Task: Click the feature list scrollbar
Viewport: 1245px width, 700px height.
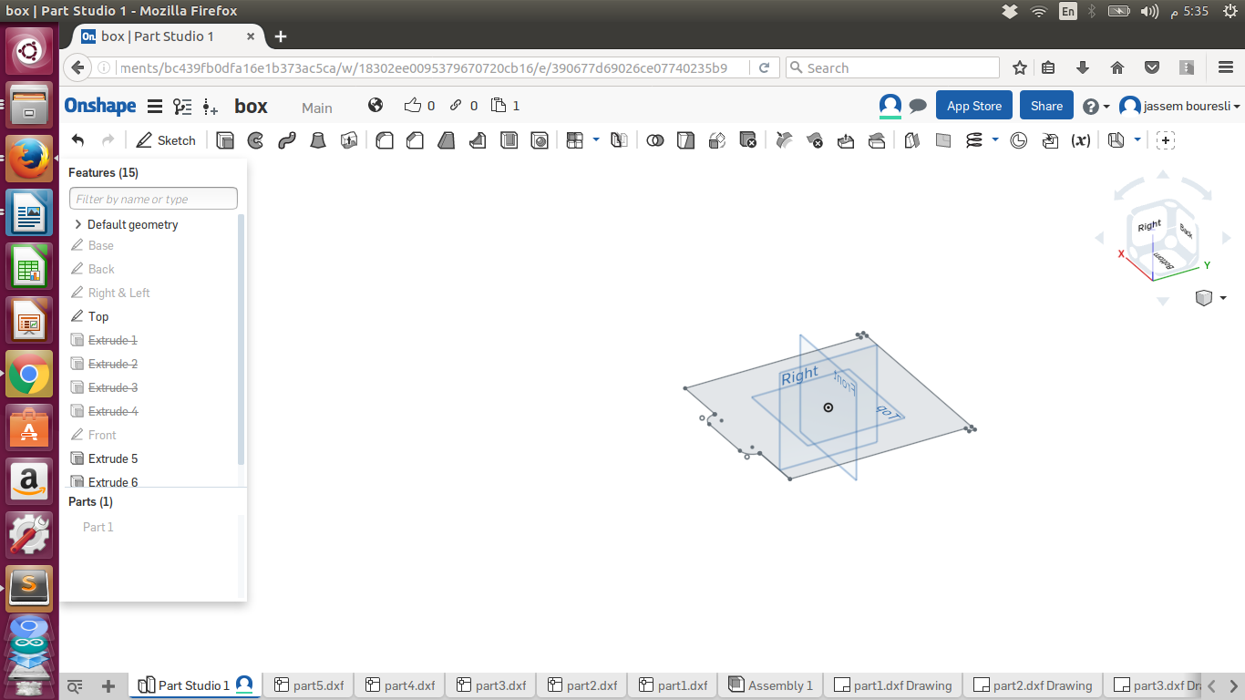Action: [x=242, y=339]
